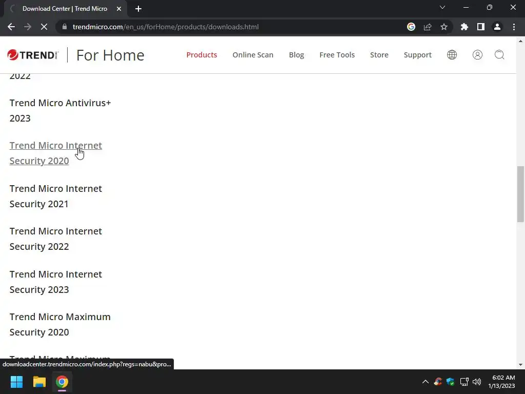Open the volume speaker tray icon
The height and width of the screenshot is (394, 525).
(x=476, y=382)
